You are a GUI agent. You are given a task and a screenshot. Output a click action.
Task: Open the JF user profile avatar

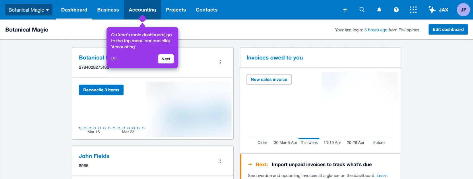pyautogui.click(x=463, y=10)
